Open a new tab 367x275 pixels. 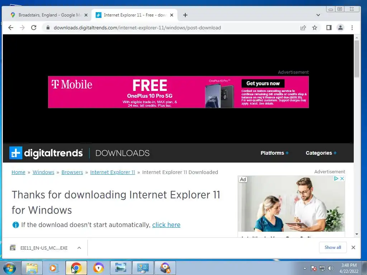click(185, 15)
